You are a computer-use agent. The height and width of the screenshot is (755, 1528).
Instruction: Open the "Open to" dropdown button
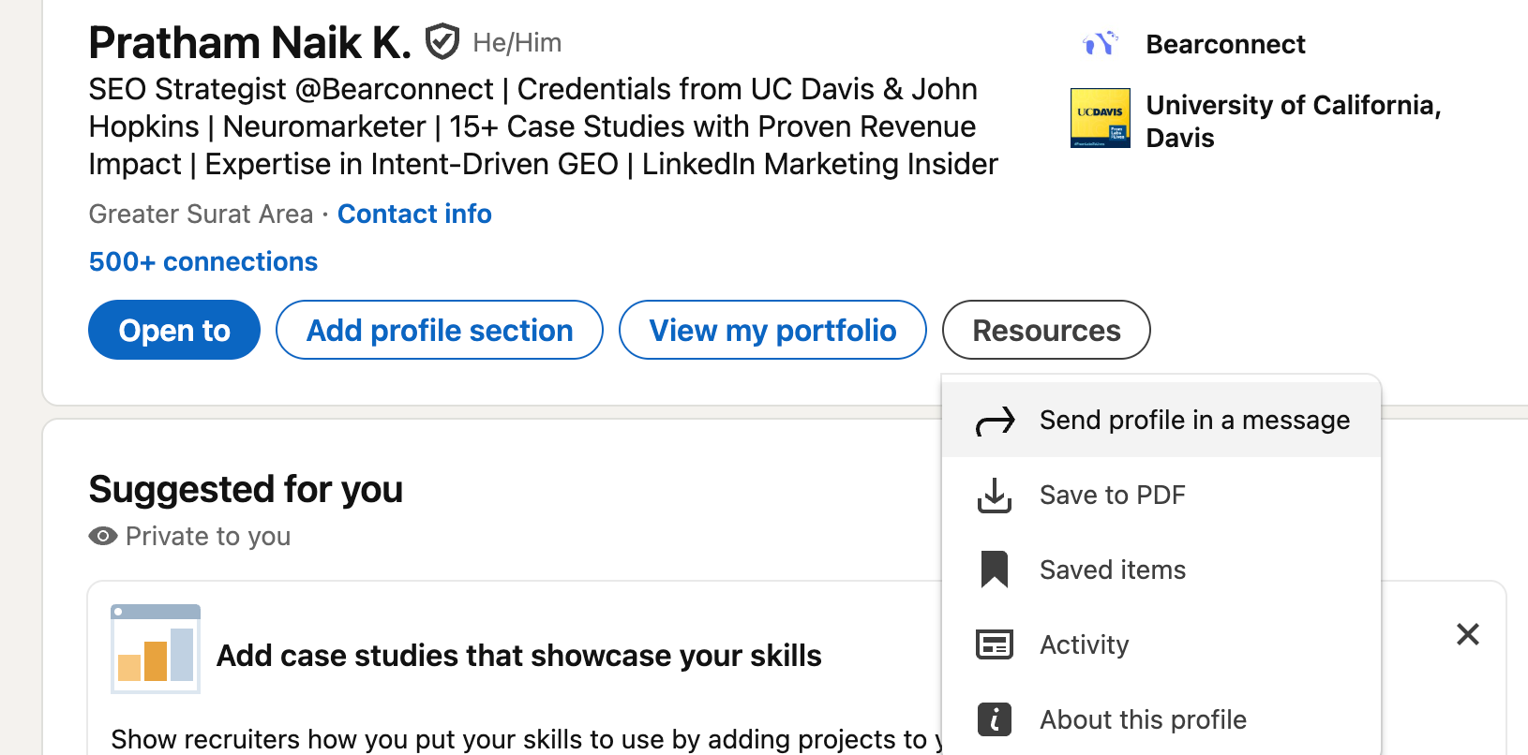(174, 330)
